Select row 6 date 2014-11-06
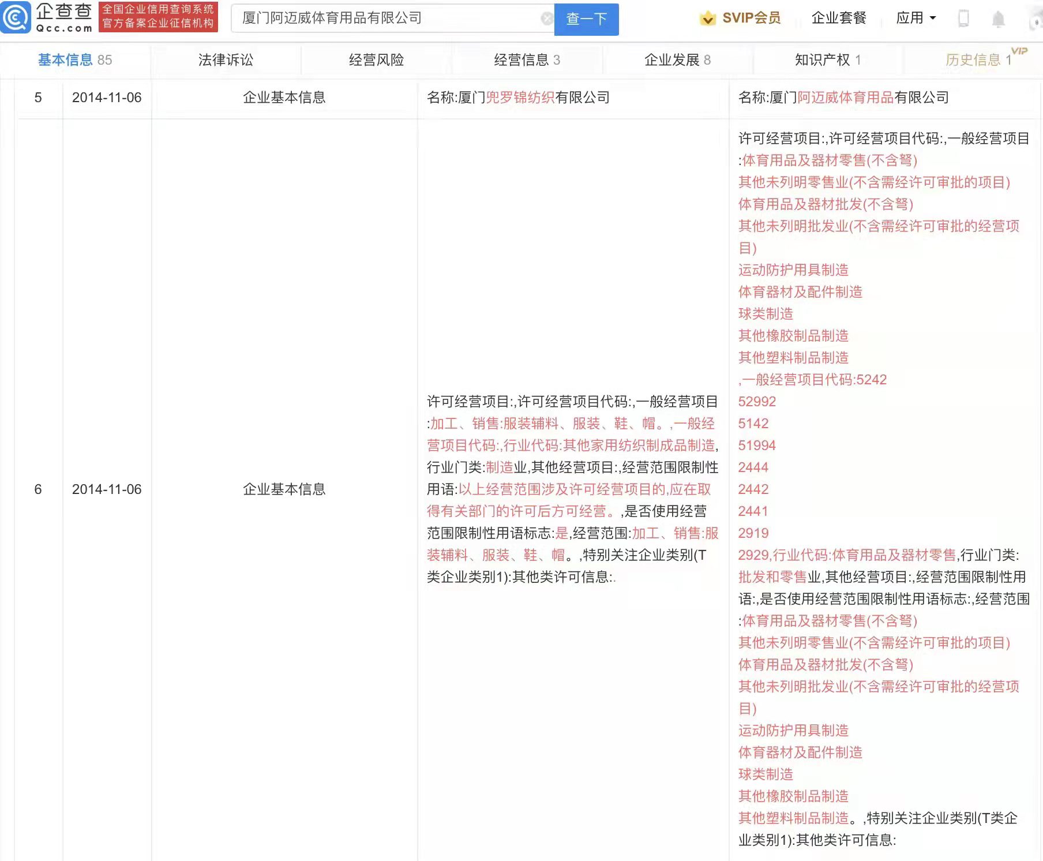Image resolution: width=1043 pixels, height=861 pixels. pyautogui.click(x=107, y=489)
